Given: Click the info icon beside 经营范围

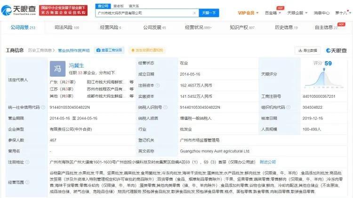Looking at the screenshot, I should [27, 182].
